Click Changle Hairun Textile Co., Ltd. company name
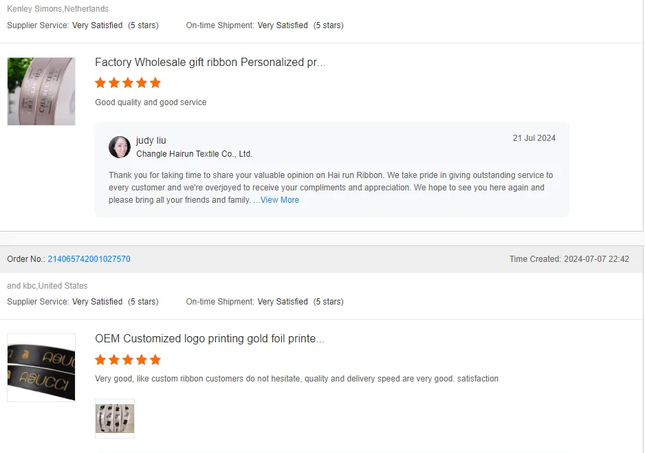 [194, 154]
